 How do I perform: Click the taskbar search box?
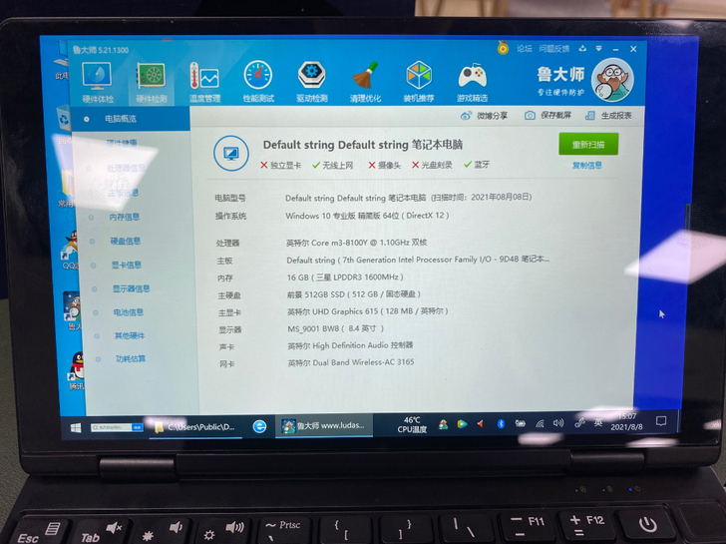point(117,427)
